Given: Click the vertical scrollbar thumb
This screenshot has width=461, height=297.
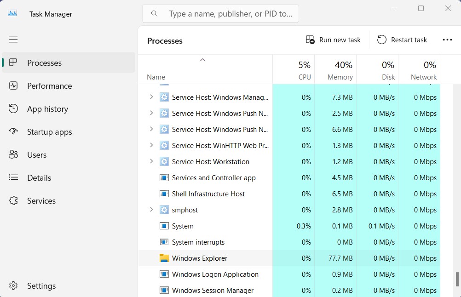Looking at the screenshot, I should tap(457, 280).
